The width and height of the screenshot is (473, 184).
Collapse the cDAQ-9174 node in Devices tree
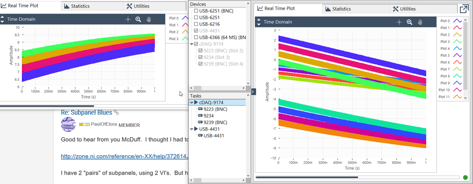(x=192, y=44)
